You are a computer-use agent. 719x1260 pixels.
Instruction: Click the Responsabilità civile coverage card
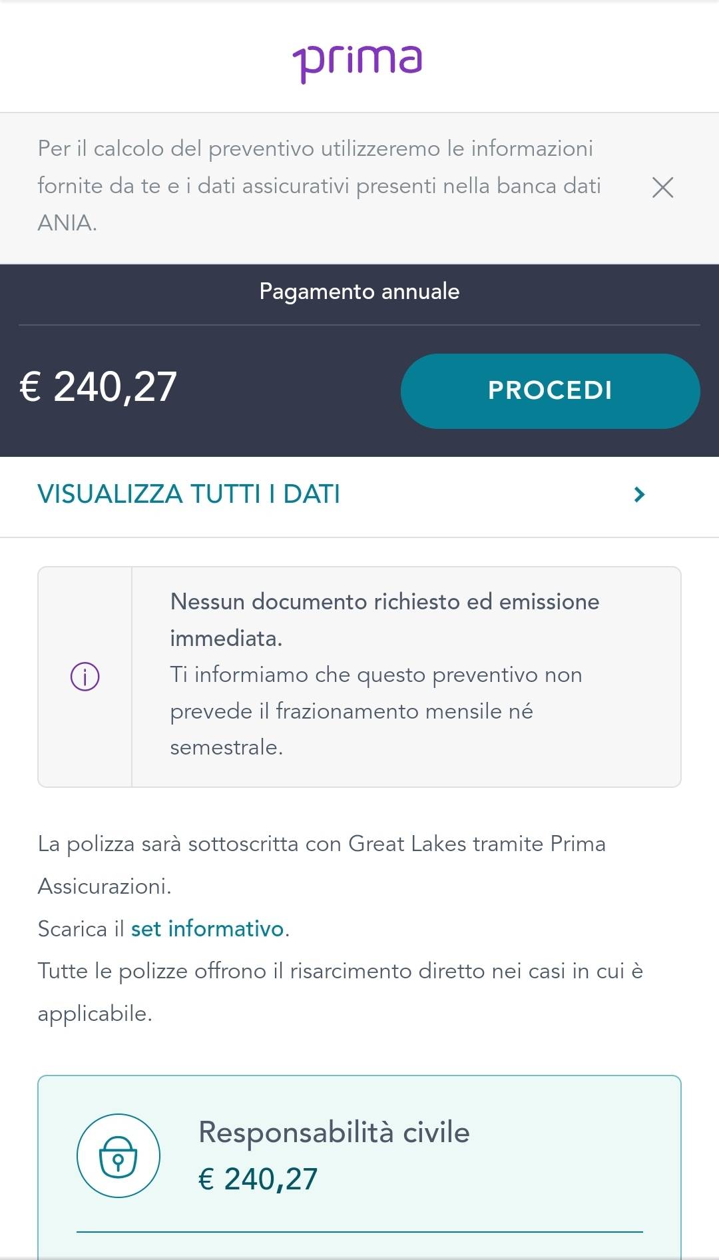[x=359, y=1167]
